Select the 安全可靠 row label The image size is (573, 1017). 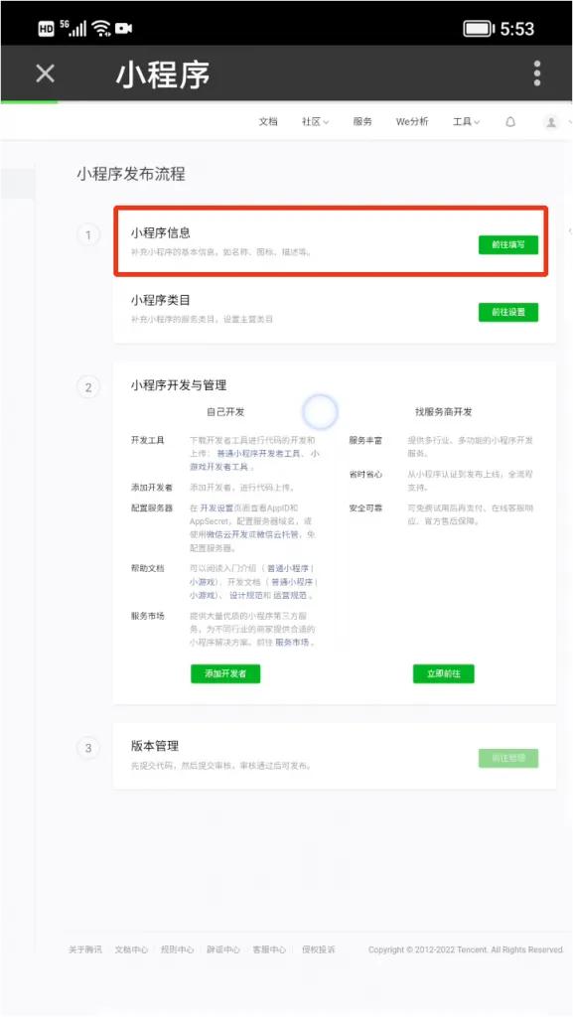(x=365, y=508)
